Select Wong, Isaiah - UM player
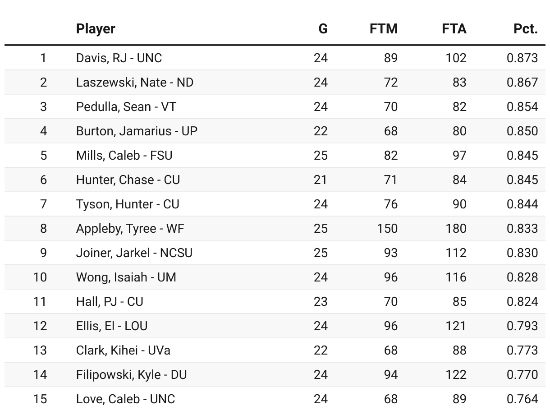This screenshot has height=415, width=550. [126, 277]
